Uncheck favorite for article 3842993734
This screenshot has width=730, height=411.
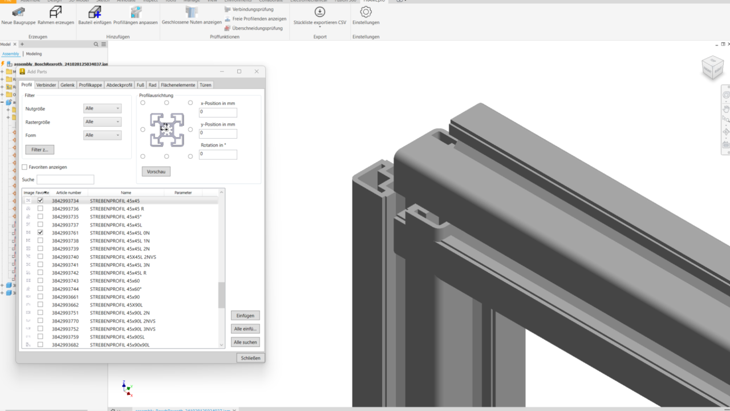pos(40,200)
